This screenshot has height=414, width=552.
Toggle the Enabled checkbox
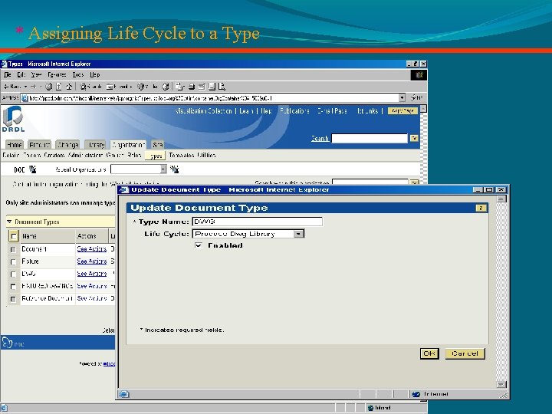pyautogui.click(x=199, y=245)
